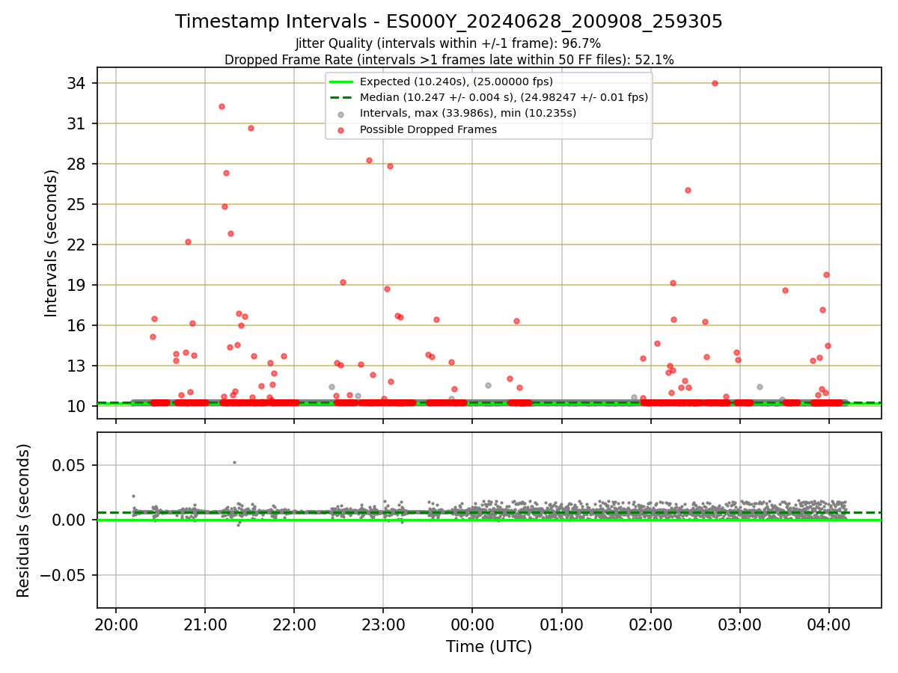898x673 pixels.
Task: Click legend entry 'Intervals, max (33.986s), min (10.235s)'
Action: (x=468, y=114)
